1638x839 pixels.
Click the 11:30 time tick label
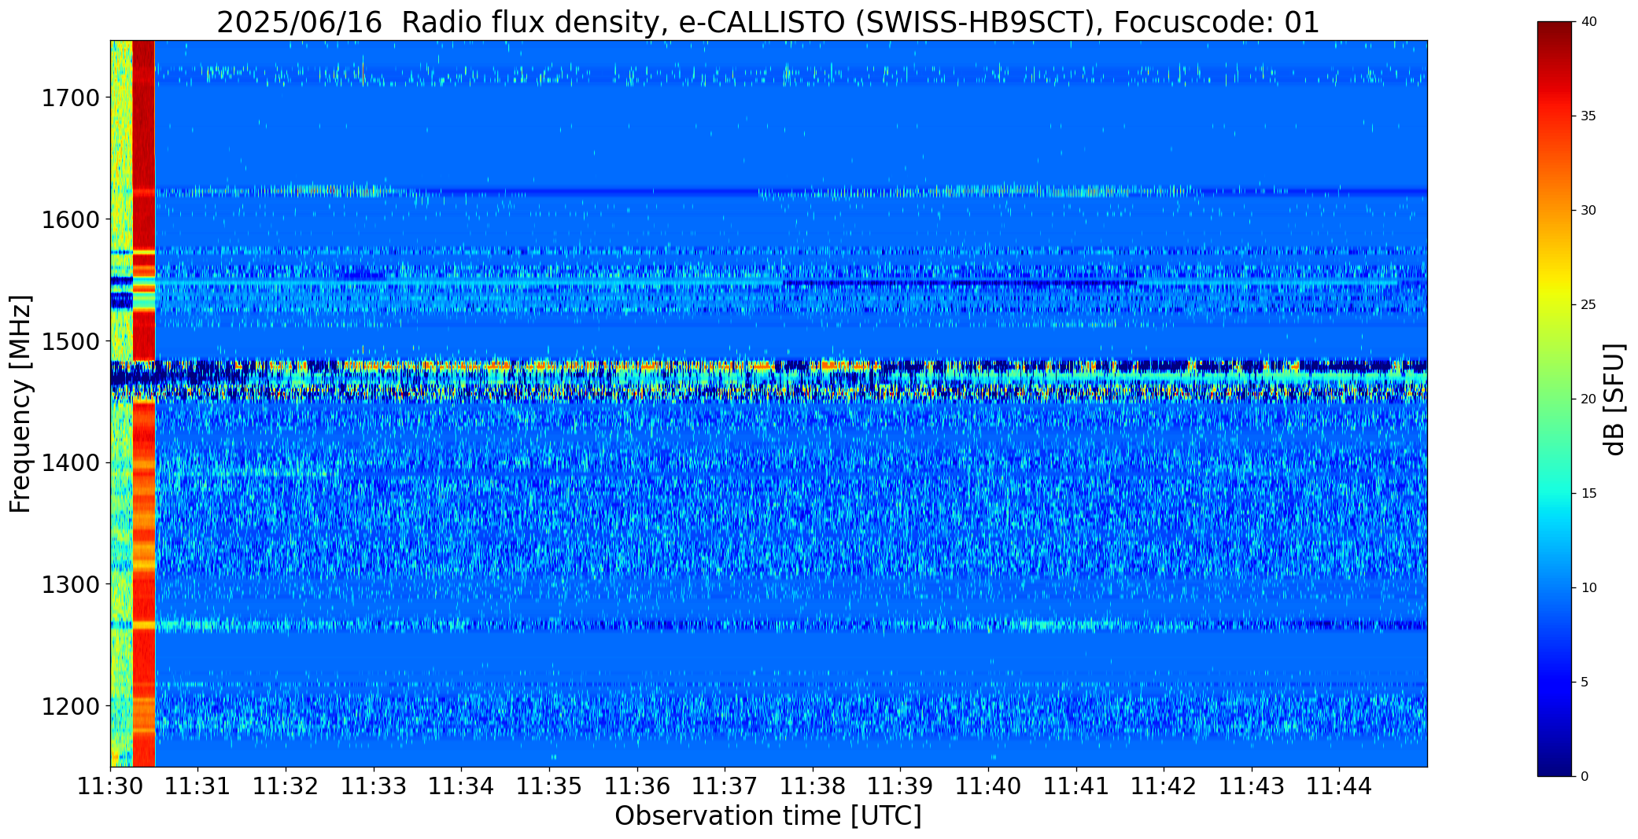(110, 786)
